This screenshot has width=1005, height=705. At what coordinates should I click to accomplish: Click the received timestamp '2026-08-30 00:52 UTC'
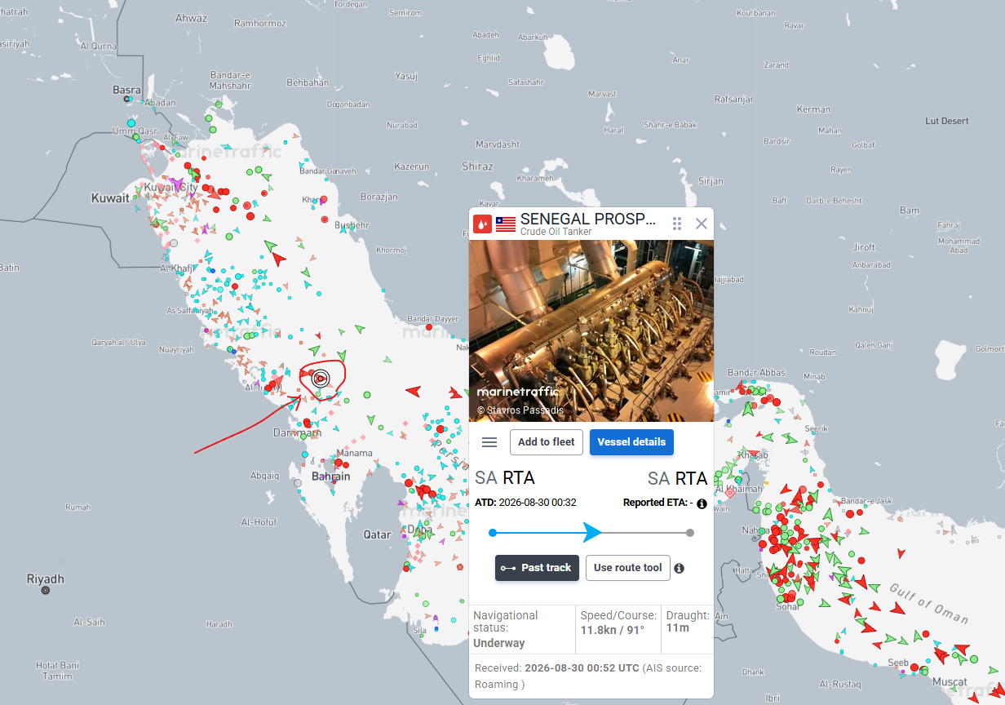pos(582,667)
